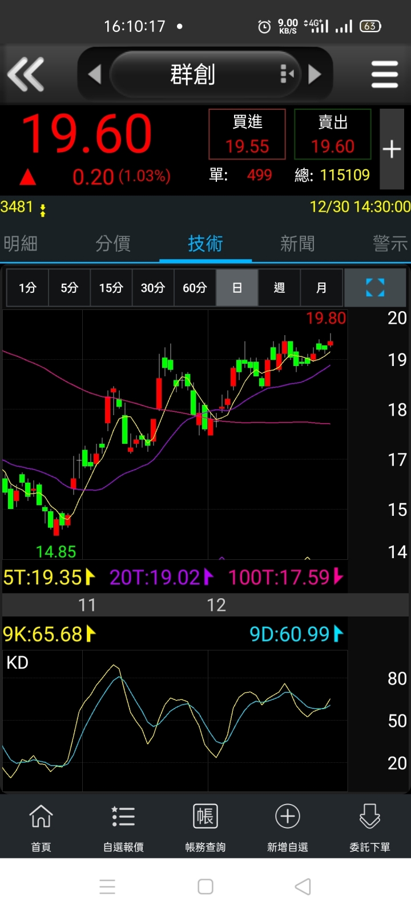Tap the 9K:65.68 indicator value

(49, 634)
